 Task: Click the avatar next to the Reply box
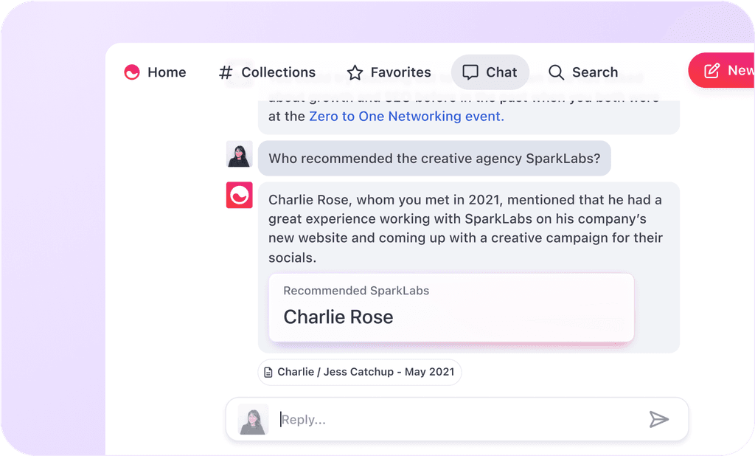pos(253,419)
